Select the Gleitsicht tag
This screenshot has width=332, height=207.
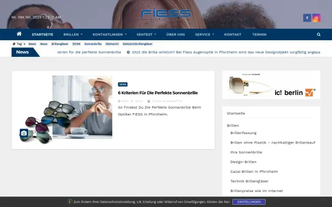pyautogui.click(x=112, y=44)
